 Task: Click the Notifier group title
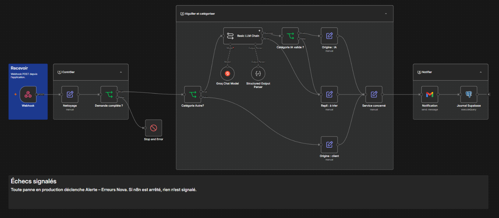click(x=425, y=72)
